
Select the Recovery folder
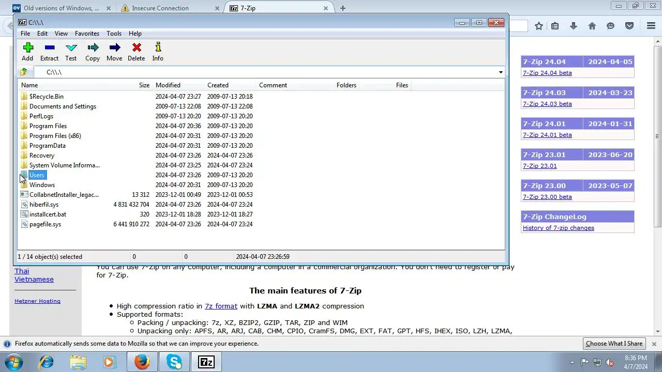coord(41,156)
